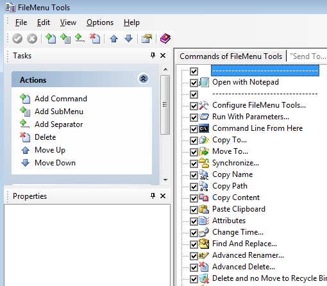Click the Find And Replace icon
This screenshot has width=327, height=286.
(x=204, y=244)
